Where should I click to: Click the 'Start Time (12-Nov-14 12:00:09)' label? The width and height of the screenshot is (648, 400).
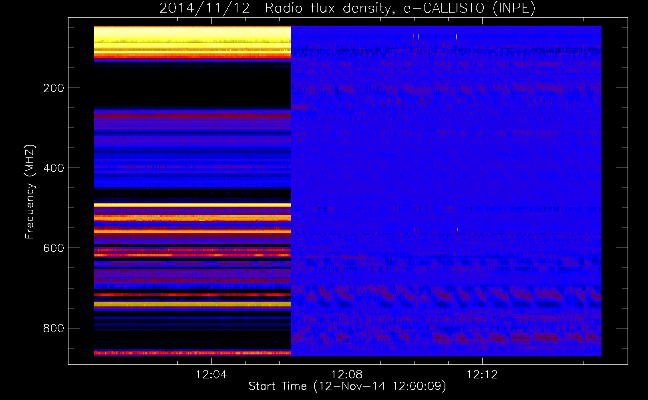[x=347, y=386]
